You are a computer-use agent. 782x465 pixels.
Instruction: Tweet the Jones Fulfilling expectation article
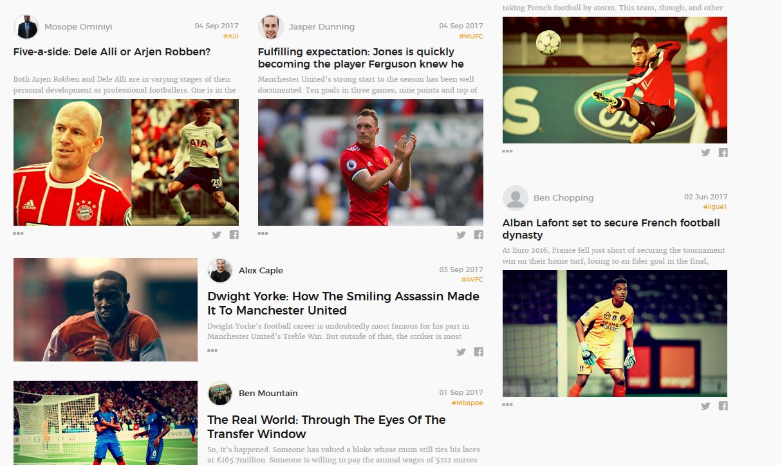click(461, 235)
